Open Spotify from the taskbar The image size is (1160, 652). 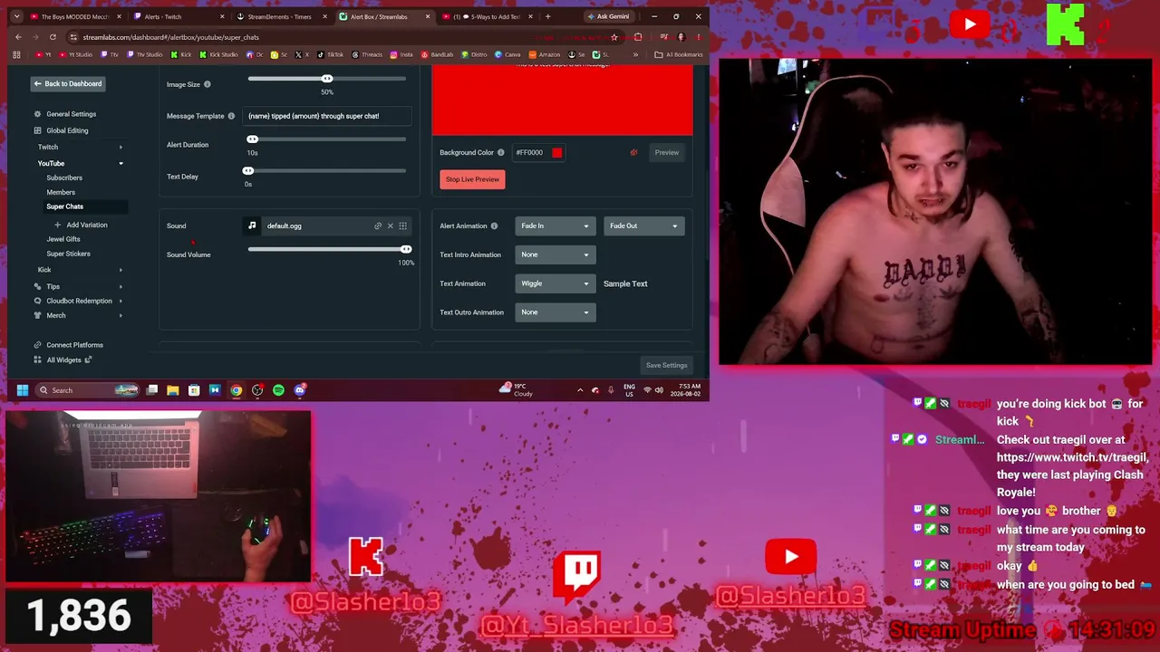pyautogui.click(x=278, y=390)
